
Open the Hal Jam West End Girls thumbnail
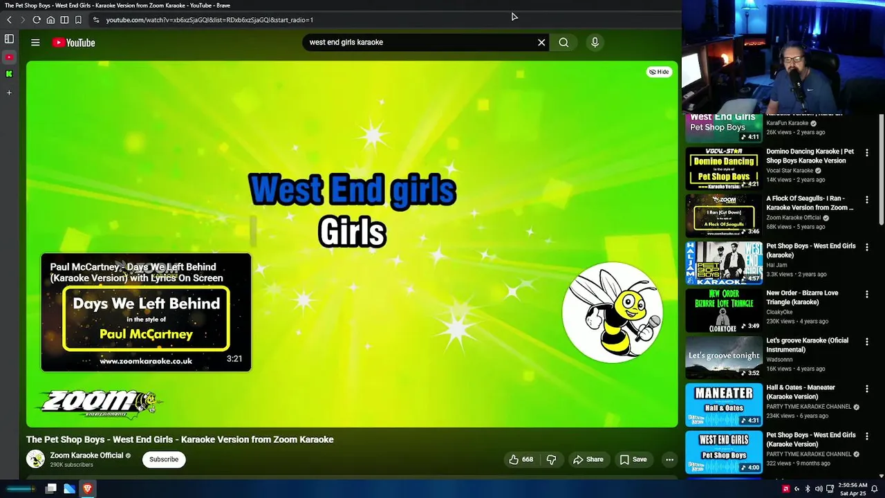pos(724,263)
